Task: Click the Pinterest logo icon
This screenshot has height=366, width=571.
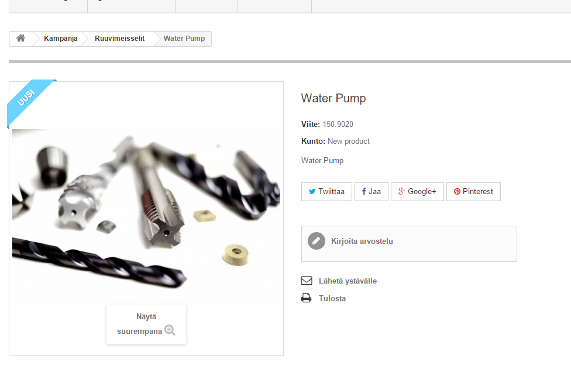Action: tap(457, 191)
